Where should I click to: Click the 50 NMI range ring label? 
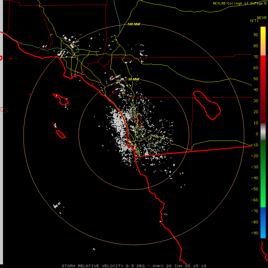(x=134, y=79)
